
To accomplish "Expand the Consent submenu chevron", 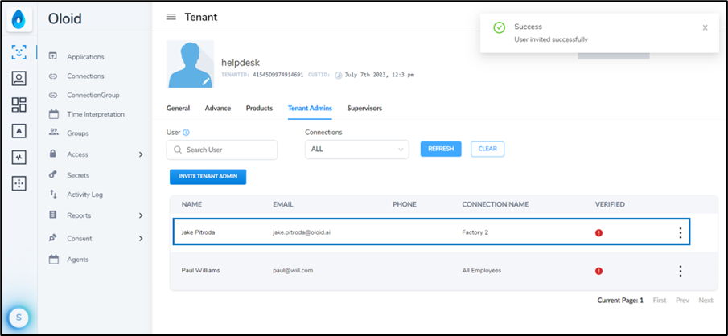I will tap(141, 239).
